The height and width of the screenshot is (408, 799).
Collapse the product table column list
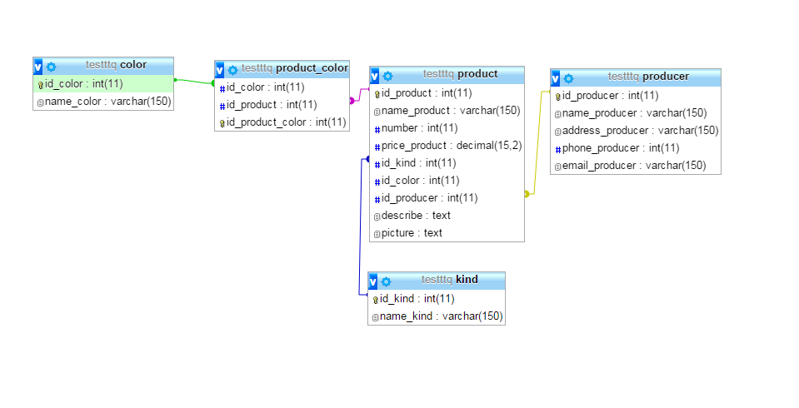(x=375, y=75)
